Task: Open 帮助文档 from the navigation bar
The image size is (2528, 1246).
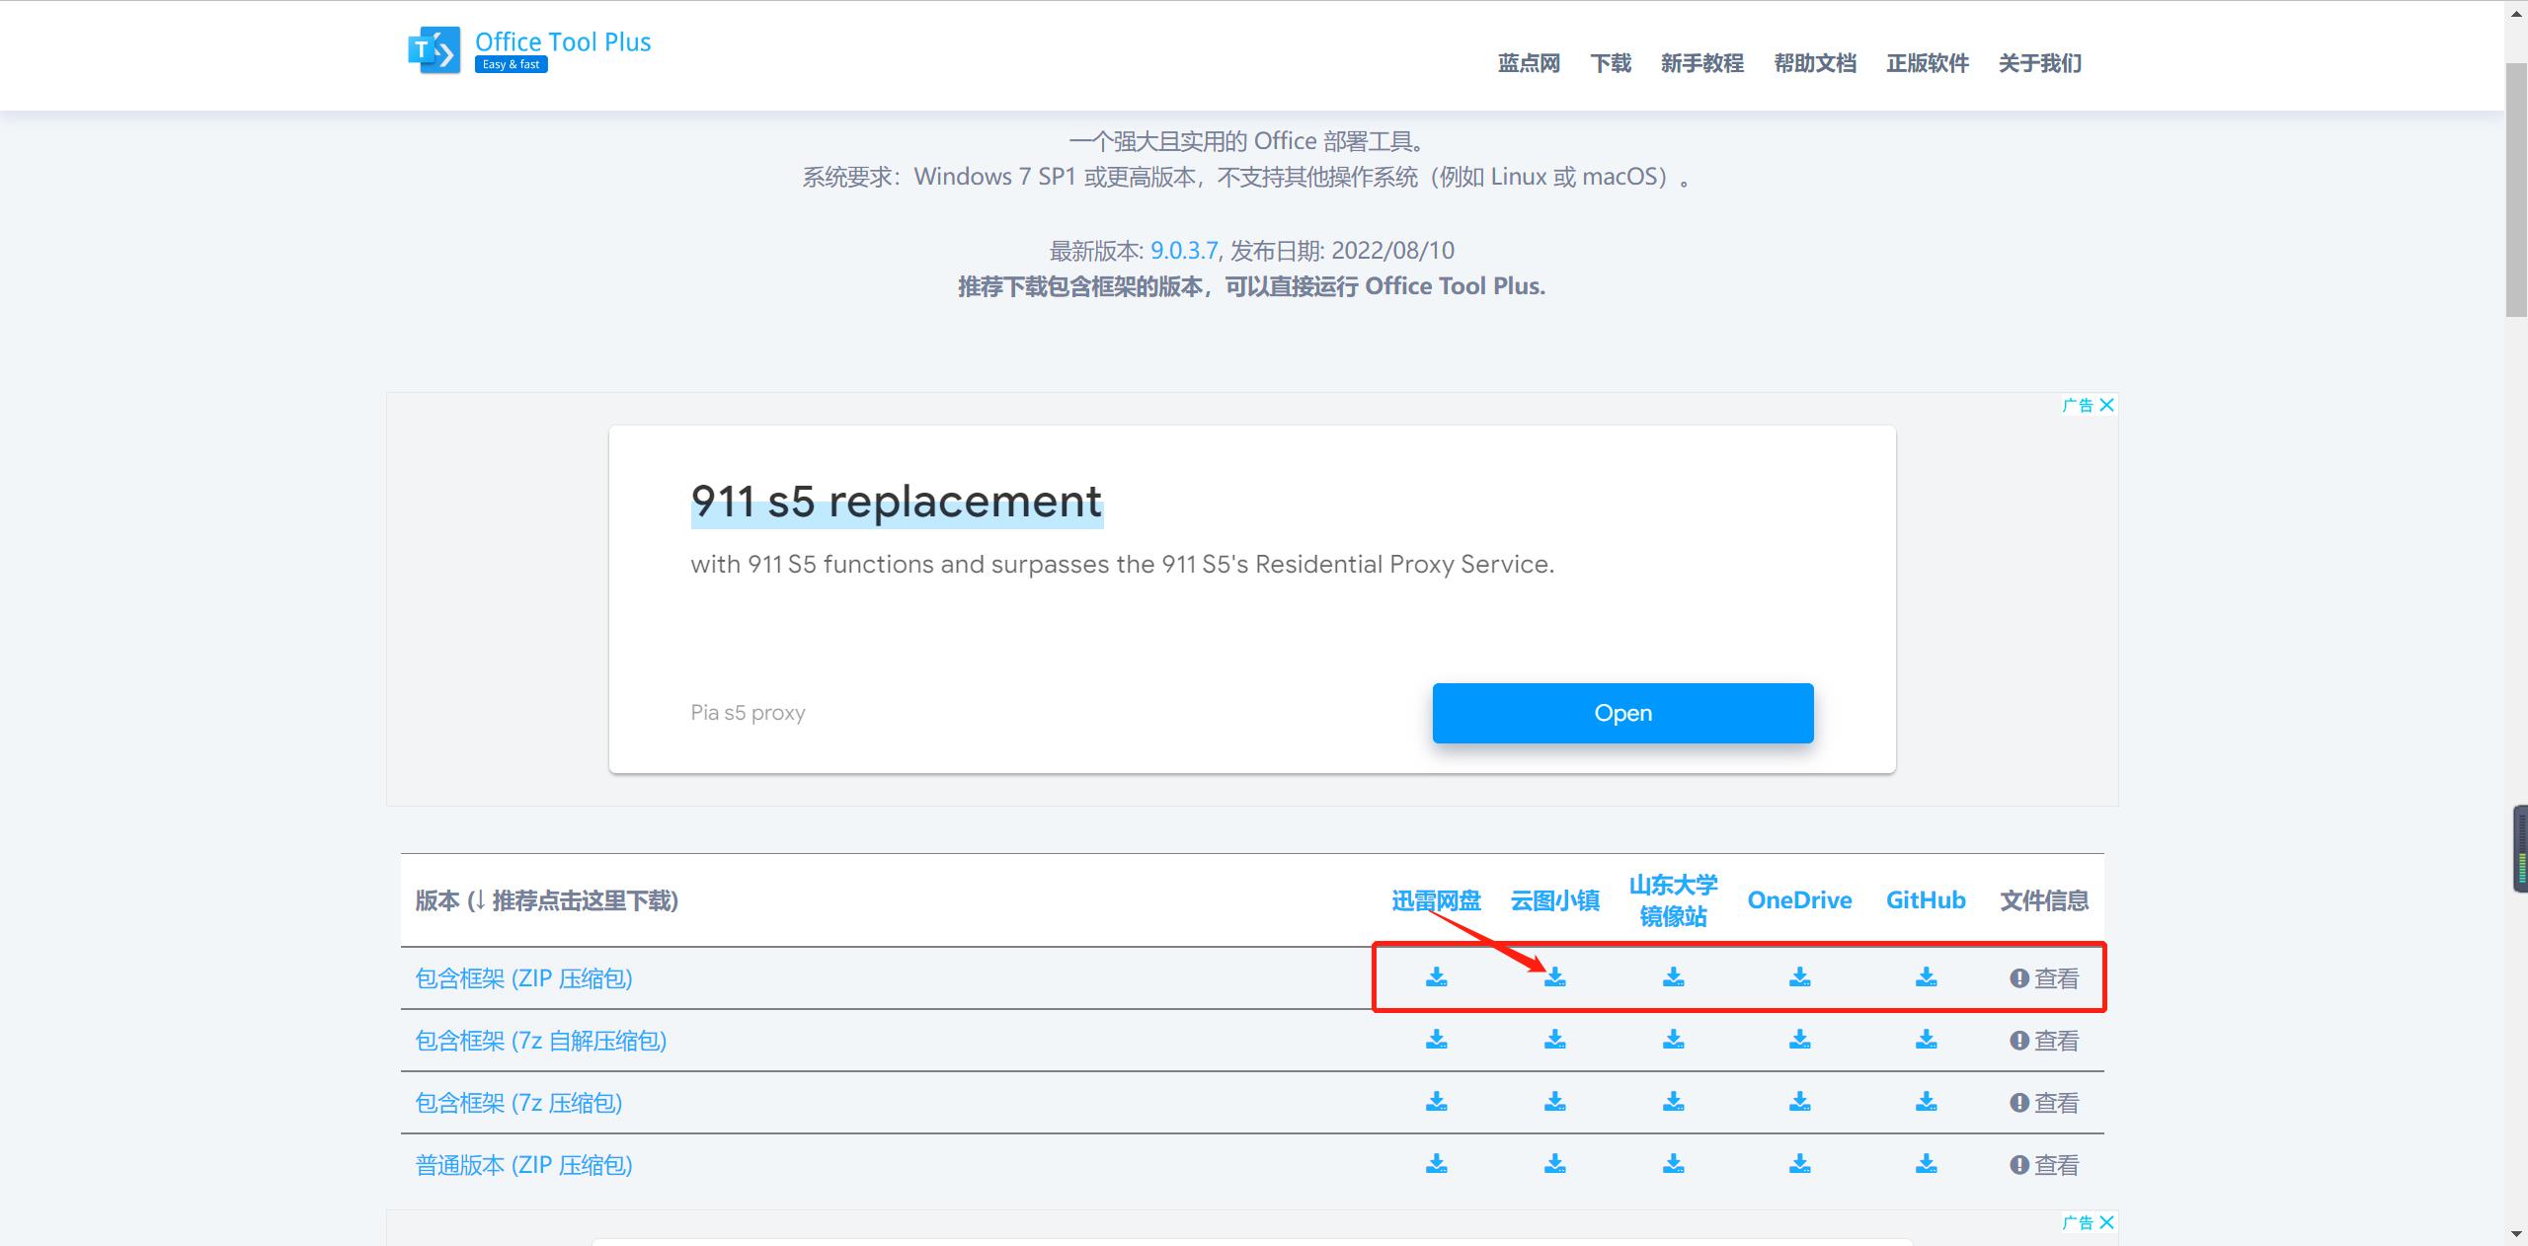Action: click(x=1813, y=63)
